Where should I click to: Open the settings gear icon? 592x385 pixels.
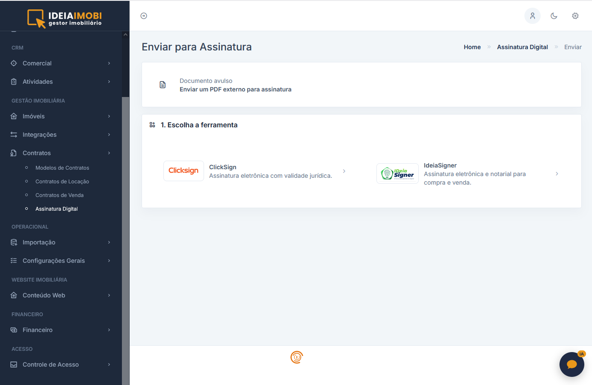tap(575, 16)
